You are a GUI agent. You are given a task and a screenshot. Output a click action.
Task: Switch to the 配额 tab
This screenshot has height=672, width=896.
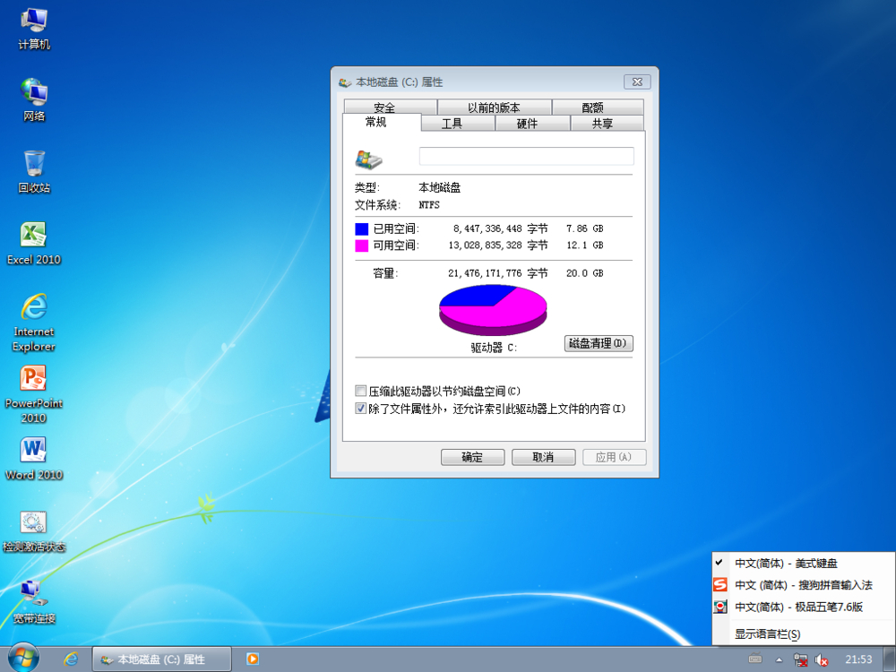point(598,107)
